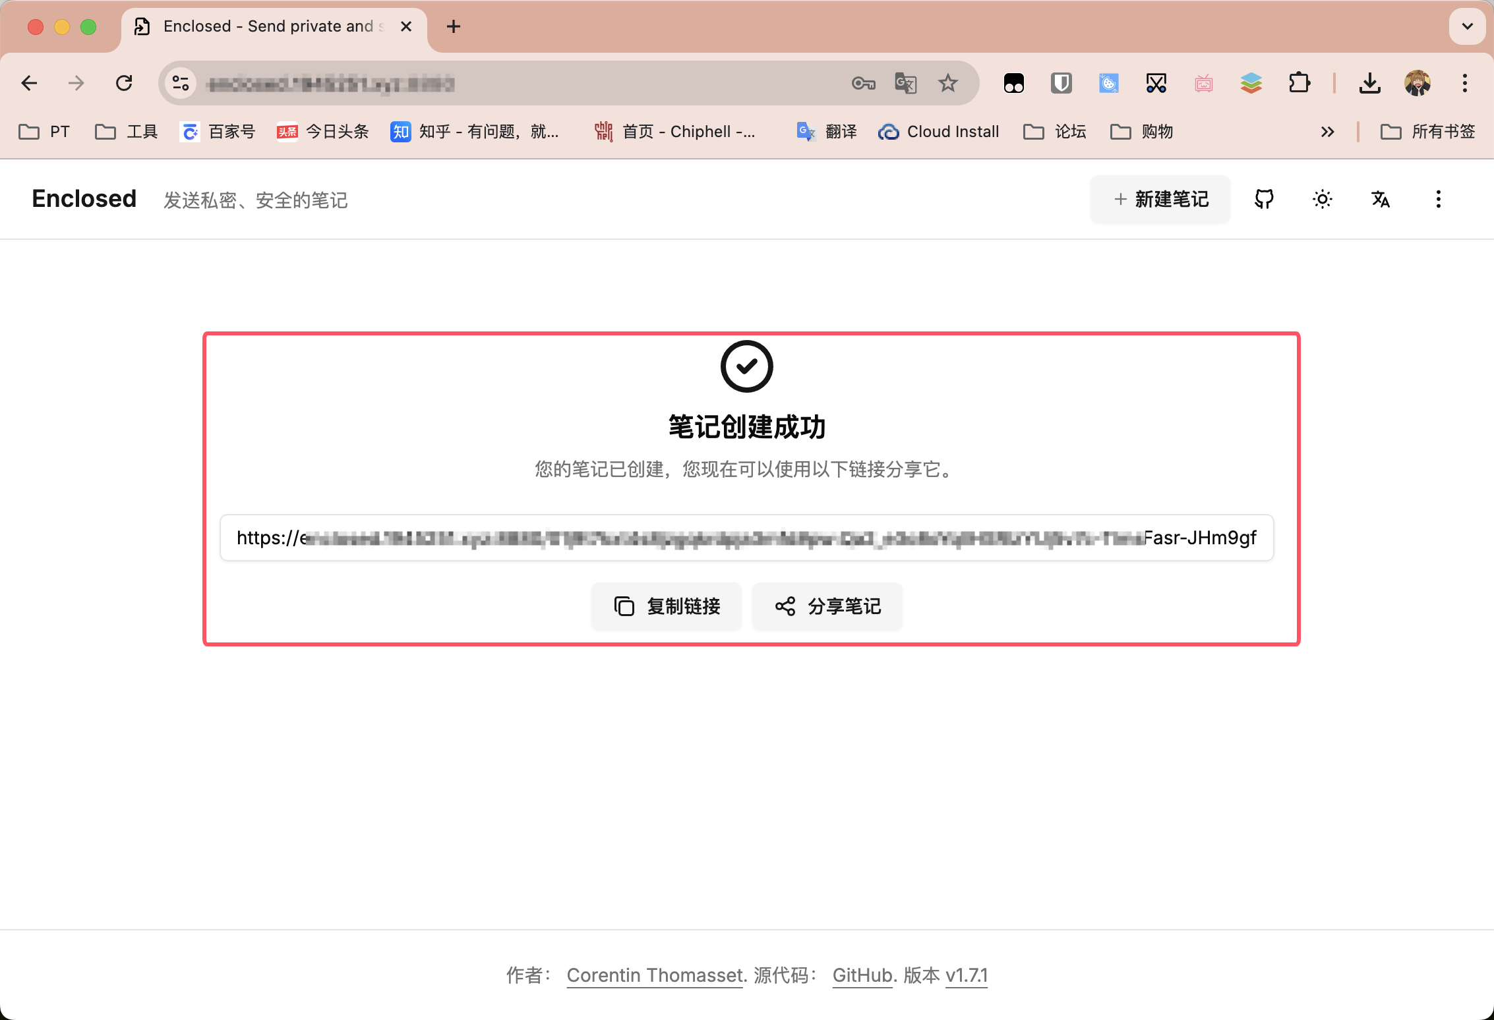
Task: Open the language selector in Enclosed
Action: pos(1380,199)
